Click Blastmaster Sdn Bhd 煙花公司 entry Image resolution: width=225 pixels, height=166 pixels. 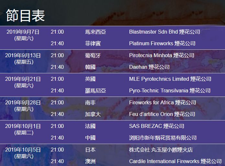pyautogui.click(x=164, y=32)
